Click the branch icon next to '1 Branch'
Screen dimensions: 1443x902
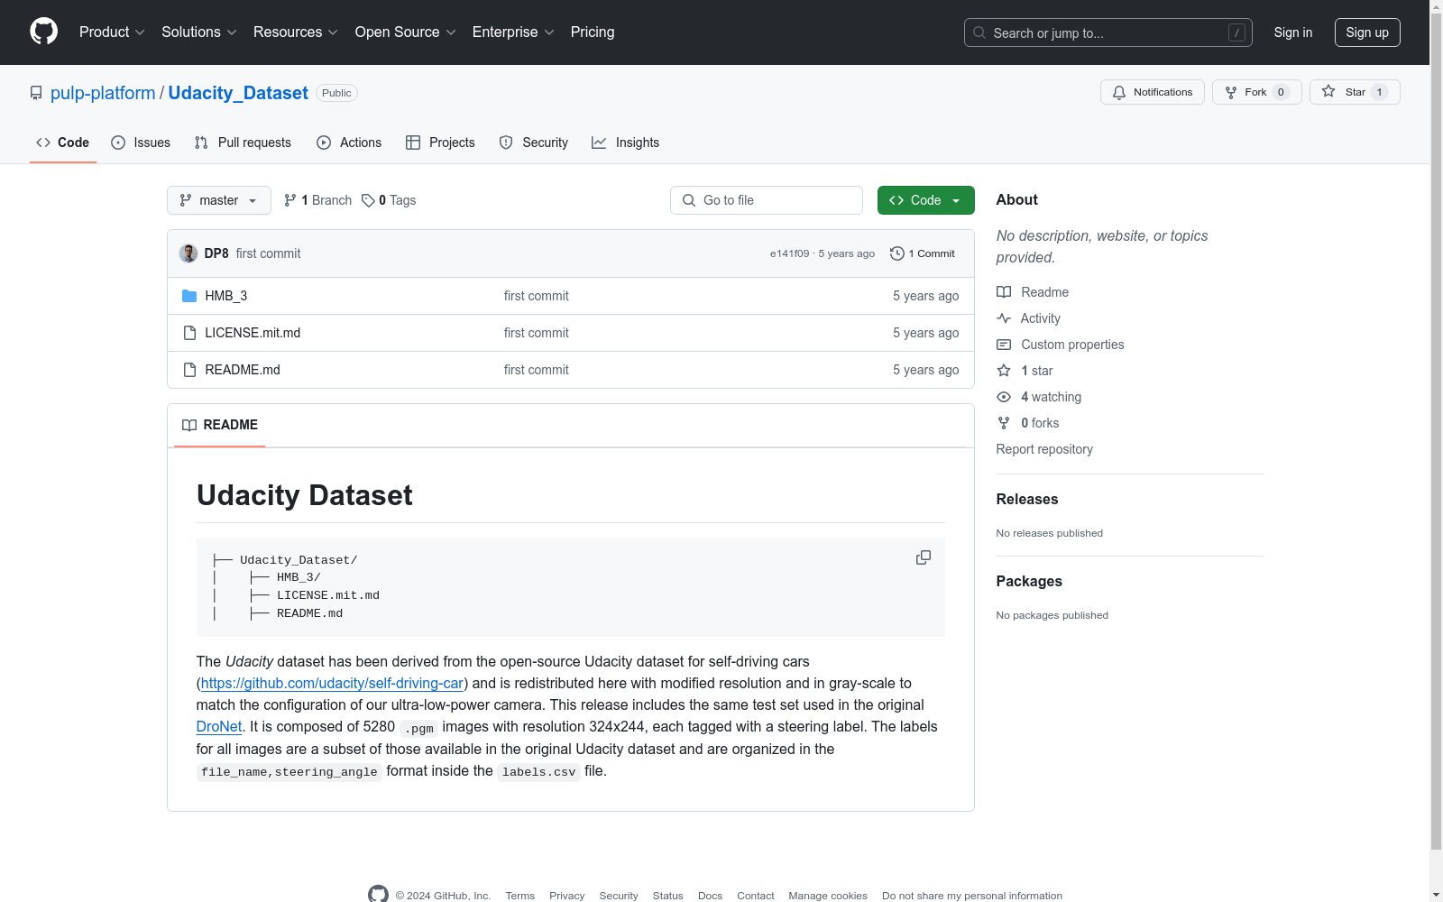click(290, 200)
